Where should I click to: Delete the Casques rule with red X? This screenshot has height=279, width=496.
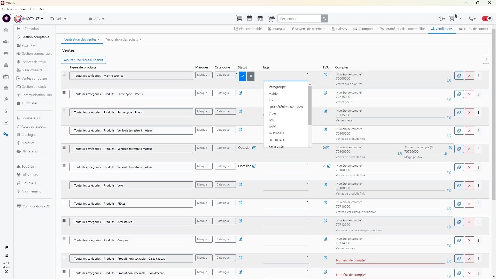point(469,241)
